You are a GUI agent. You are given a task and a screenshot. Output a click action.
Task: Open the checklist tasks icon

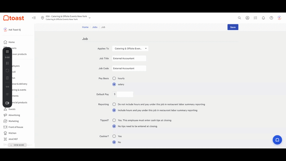tap(255, 18)
